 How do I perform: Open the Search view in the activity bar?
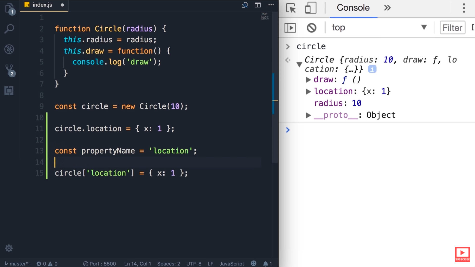pyautogui.click(x=9, y=29)
